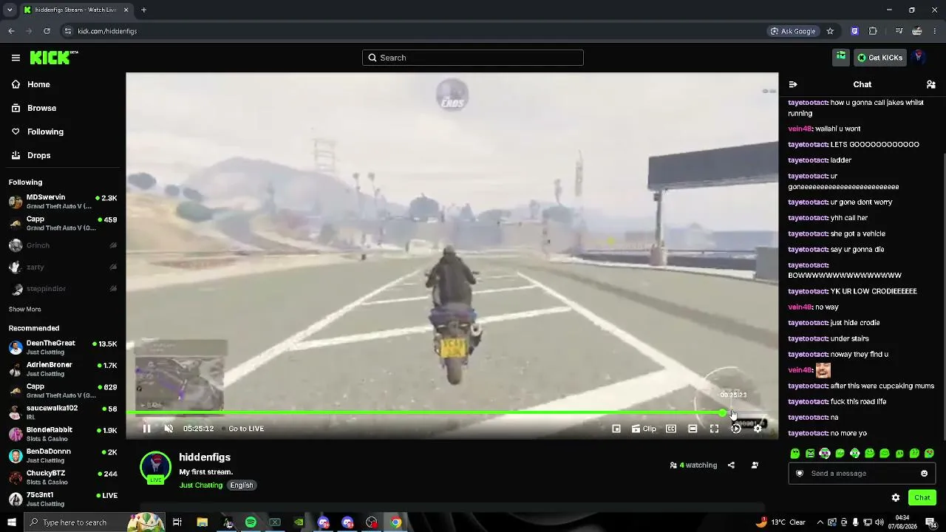Click the video progress bar
This screenshot has width=946, height=532.
(452, 412)
